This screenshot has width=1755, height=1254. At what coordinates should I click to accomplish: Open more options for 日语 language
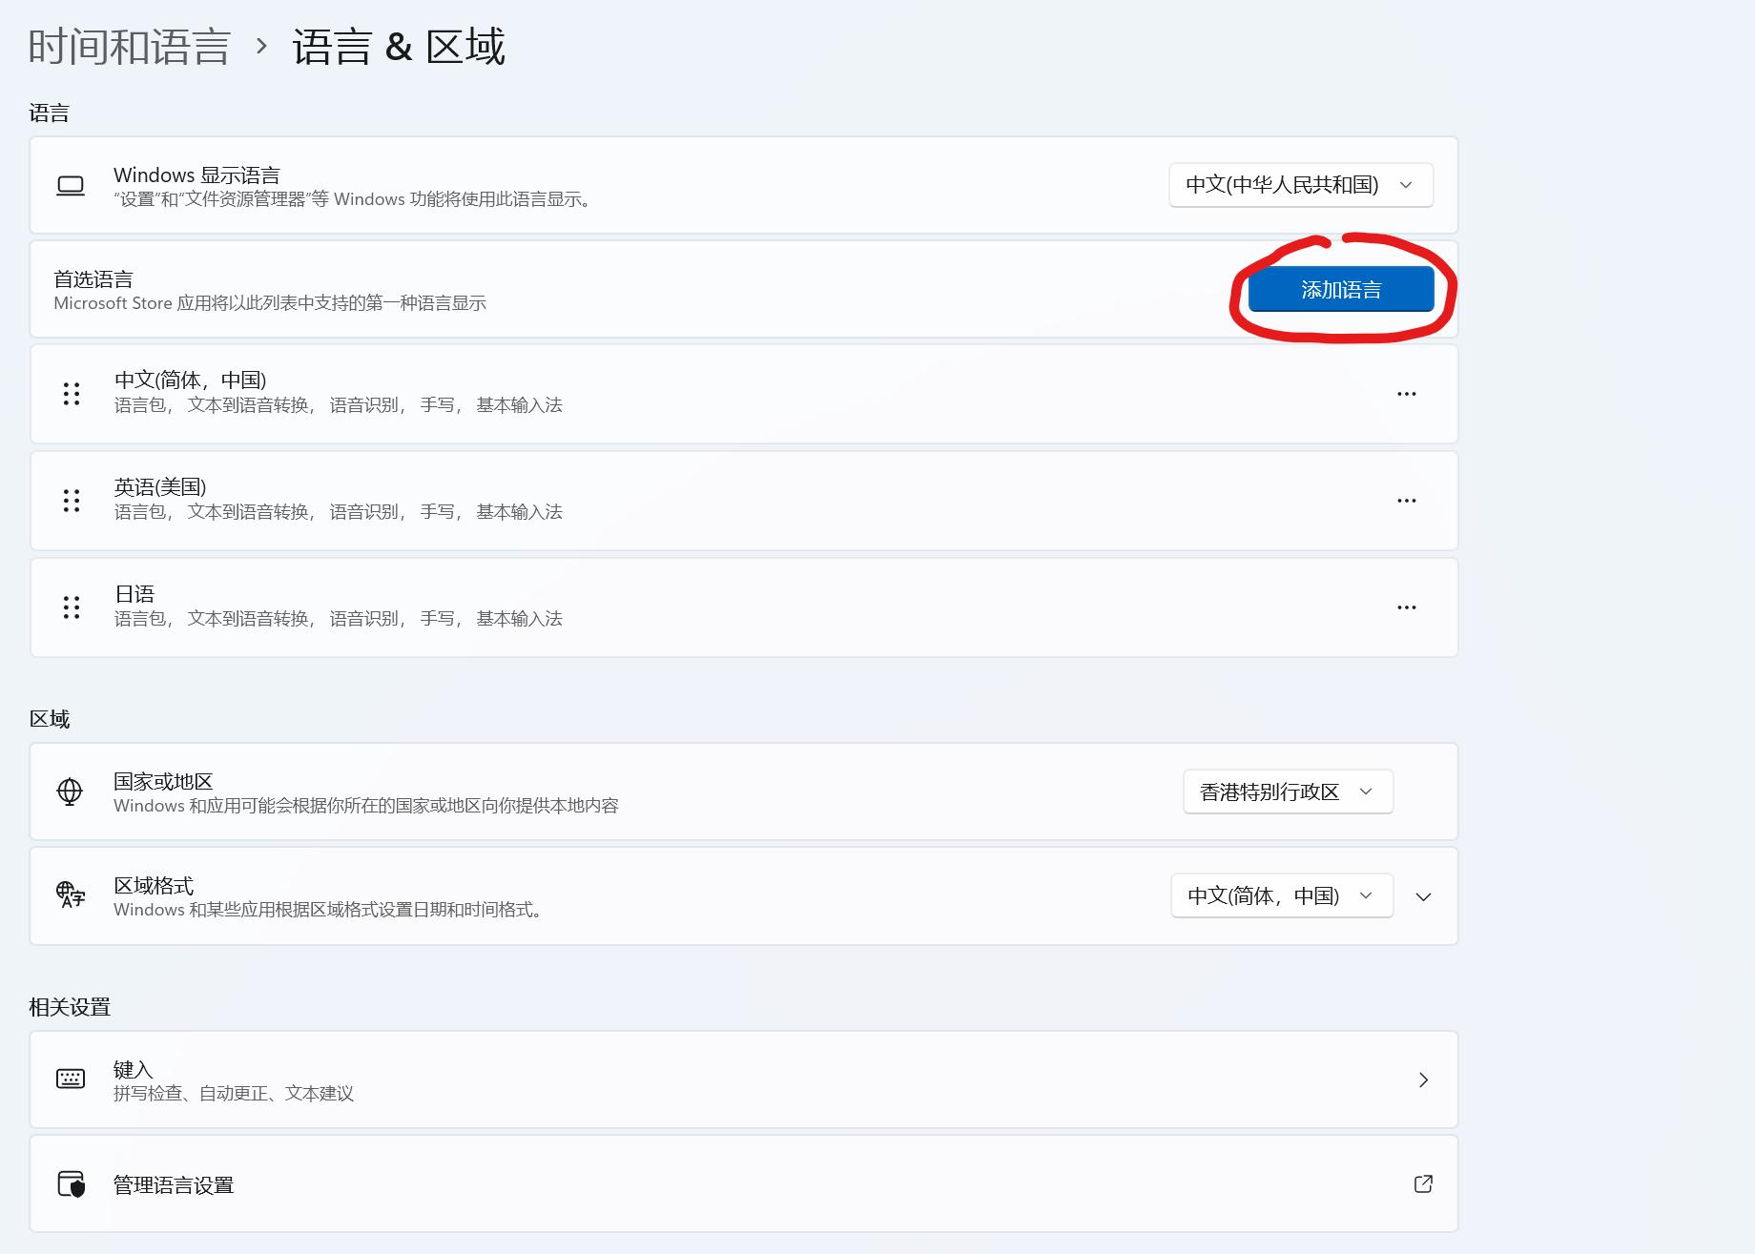[1406, 607]
